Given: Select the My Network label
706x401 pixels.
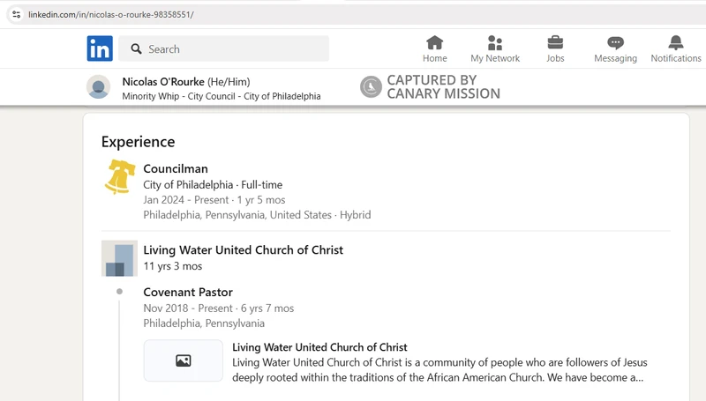Looking at the screenshot, I should (x=495, y=58).
